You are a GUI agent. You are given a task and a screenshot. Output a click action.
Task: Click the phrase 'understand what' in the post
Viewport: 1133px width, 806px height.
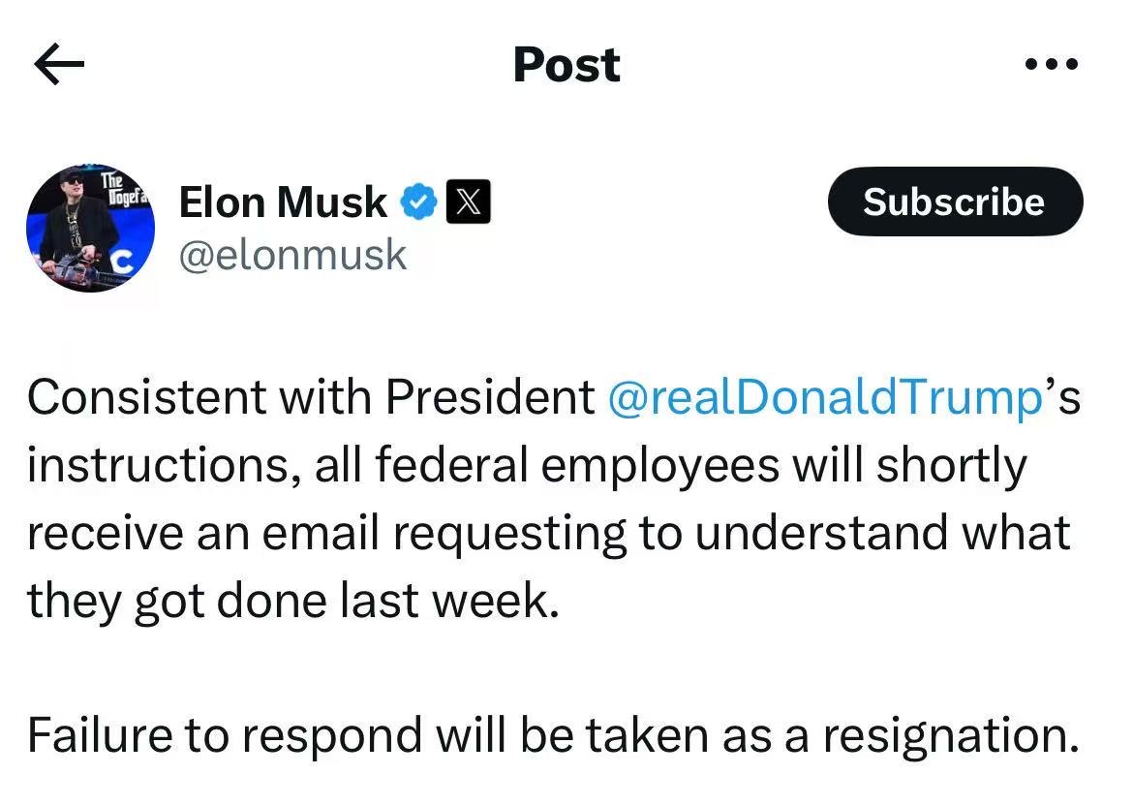pos(882,533)
